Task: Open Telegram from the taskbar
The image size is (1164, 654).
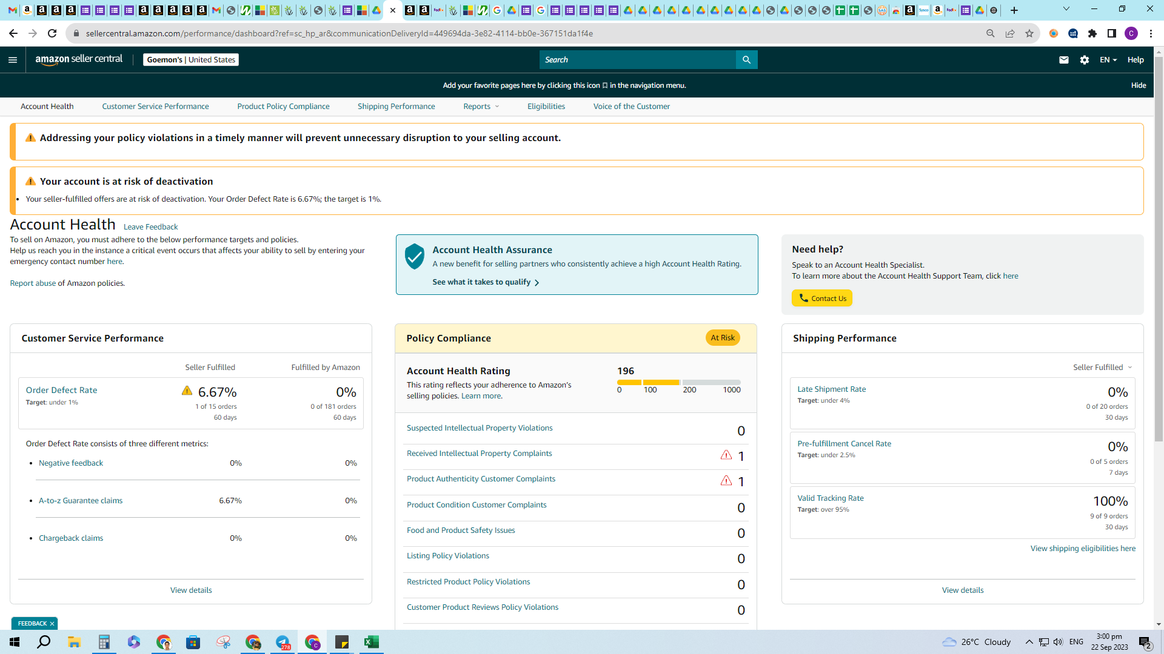Action: click(283, 642)
